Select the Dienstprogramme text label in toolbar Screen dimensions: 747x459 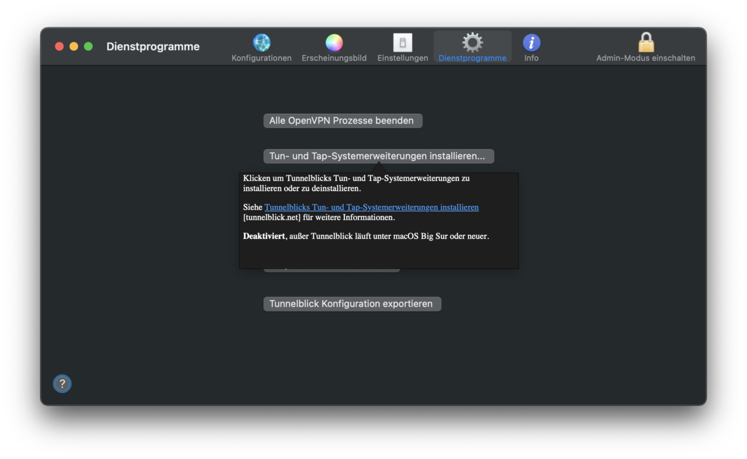click(472, 58)
